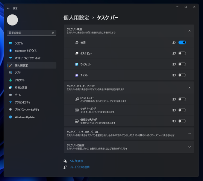Open プライバシーとセキュリティ category label
The width and height of the screenshot is (203, 181).
click(x=27, y=110)
